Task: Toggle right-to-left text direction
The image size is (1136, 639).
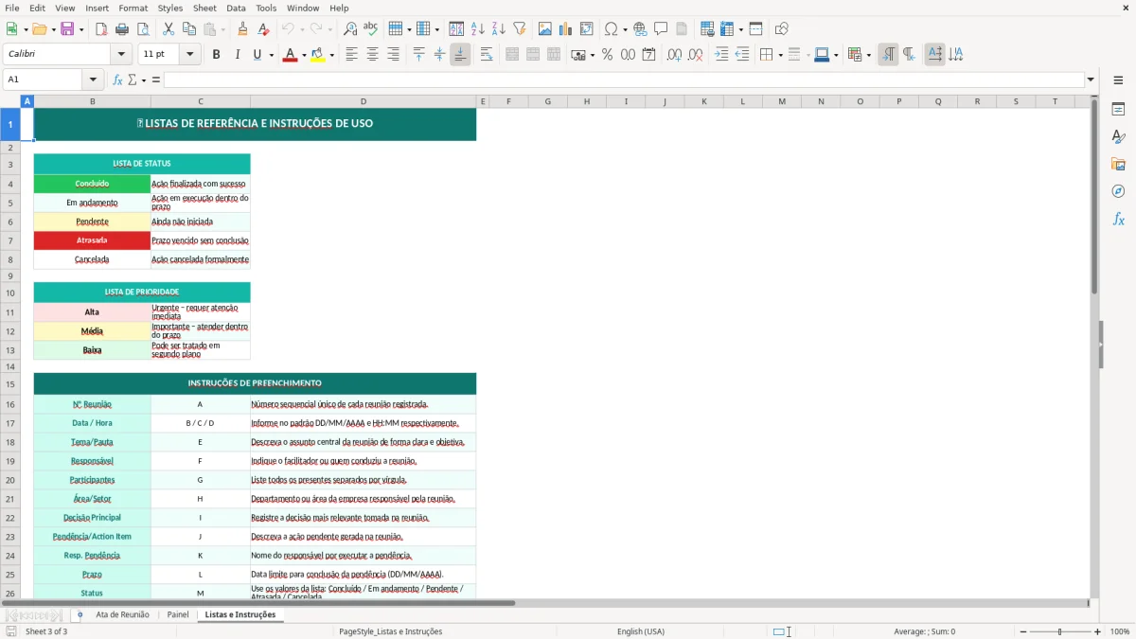Action: coord(909,55)
